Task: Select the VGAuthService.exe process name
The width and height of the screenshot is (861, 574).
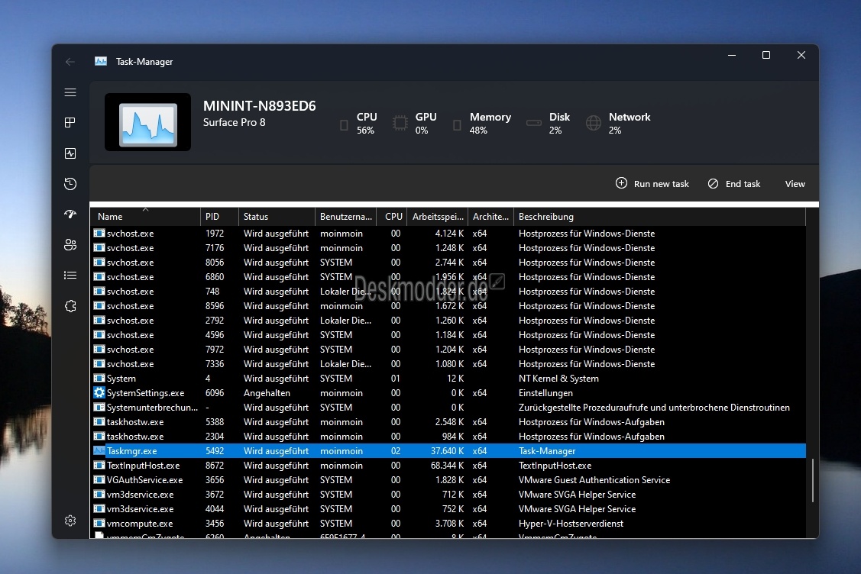Action: tap(145, 480)
